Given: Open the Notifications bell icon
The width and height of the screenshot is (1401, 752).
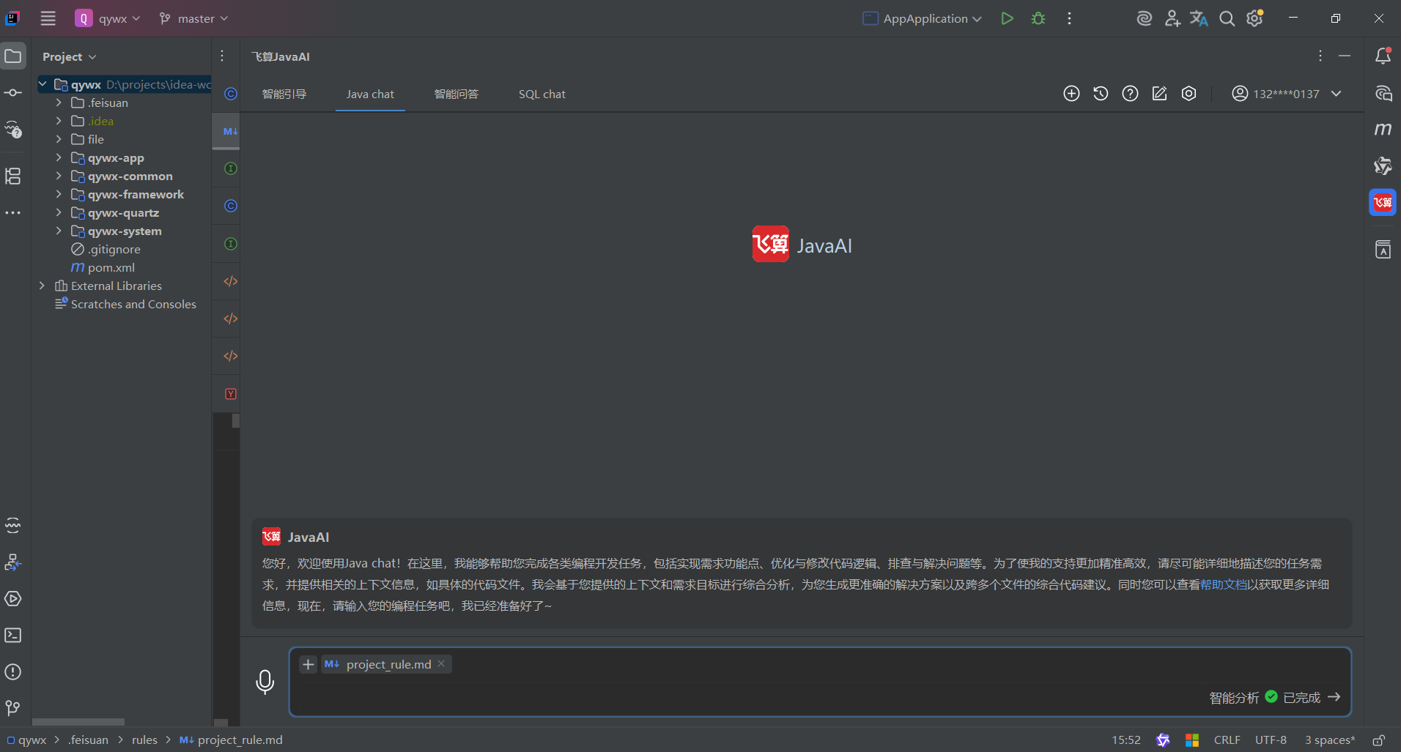Looking at the screenshot, I should (1383, 56).
